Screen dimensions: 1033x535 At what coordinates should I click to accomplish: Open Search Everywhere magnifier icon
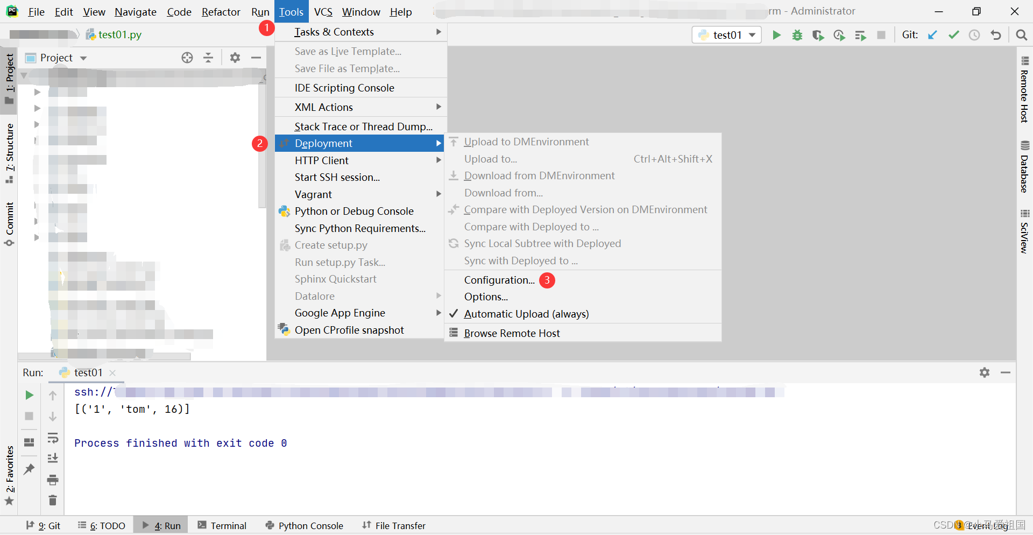(x=1021, y=35)
